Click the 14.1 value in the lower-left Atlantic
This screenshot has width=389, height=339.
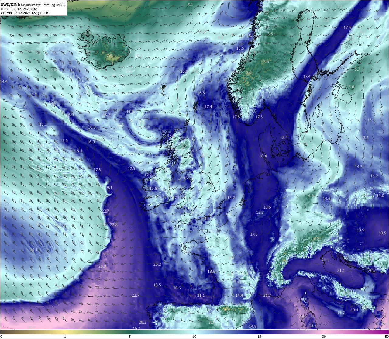(x=34, y=250)
